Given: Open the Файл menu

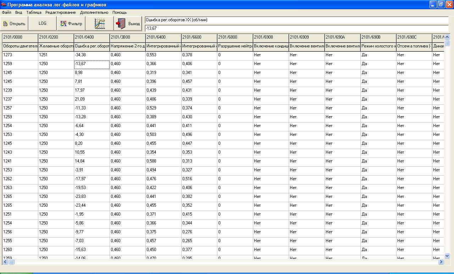Looking at the screenshot, I should (6, 12).
